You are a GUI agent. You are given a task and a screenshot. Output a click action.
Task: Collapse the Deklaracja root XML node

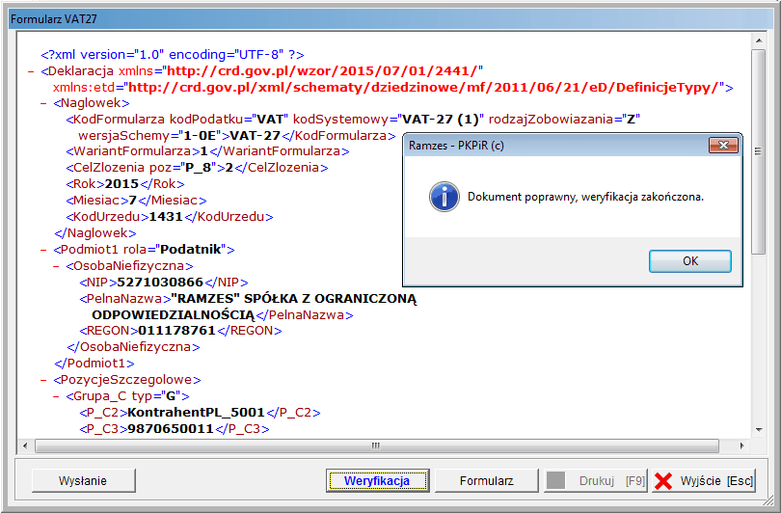[31, 71]
